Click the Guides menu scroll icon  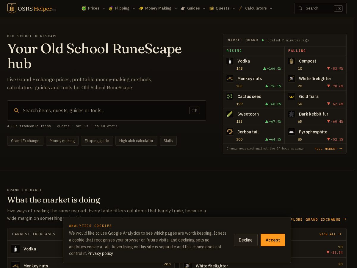coord(183,8)
